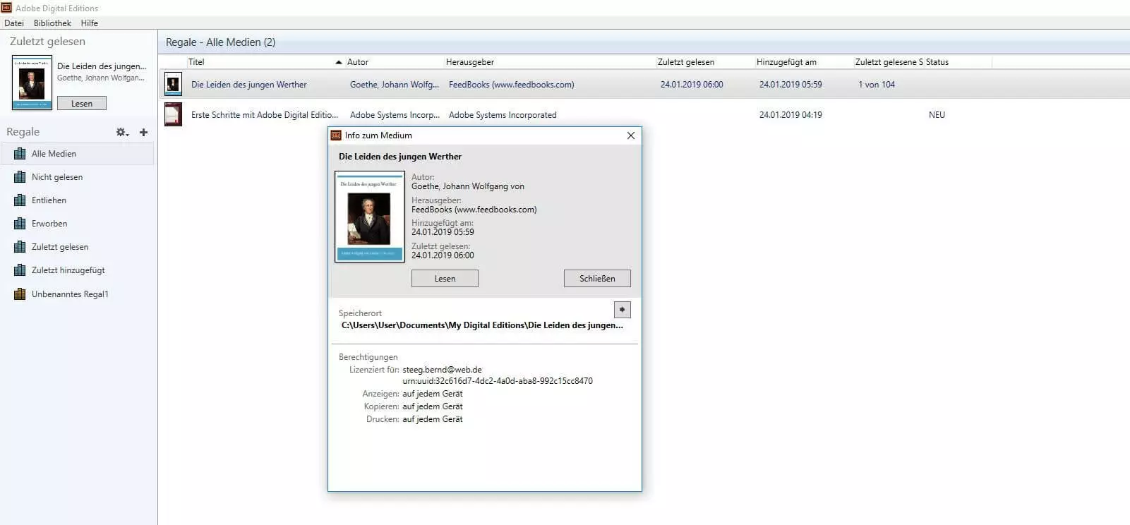Sort by the Status column header

pos(937,62)
